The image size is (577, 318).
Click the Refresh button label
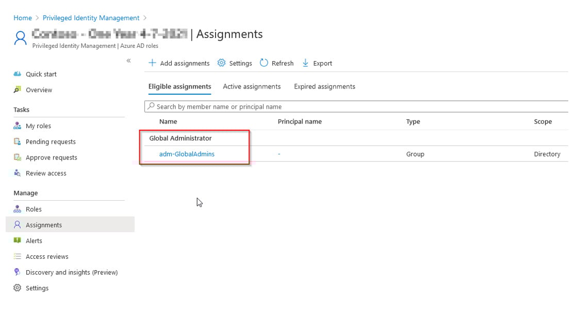click(283, 63)
